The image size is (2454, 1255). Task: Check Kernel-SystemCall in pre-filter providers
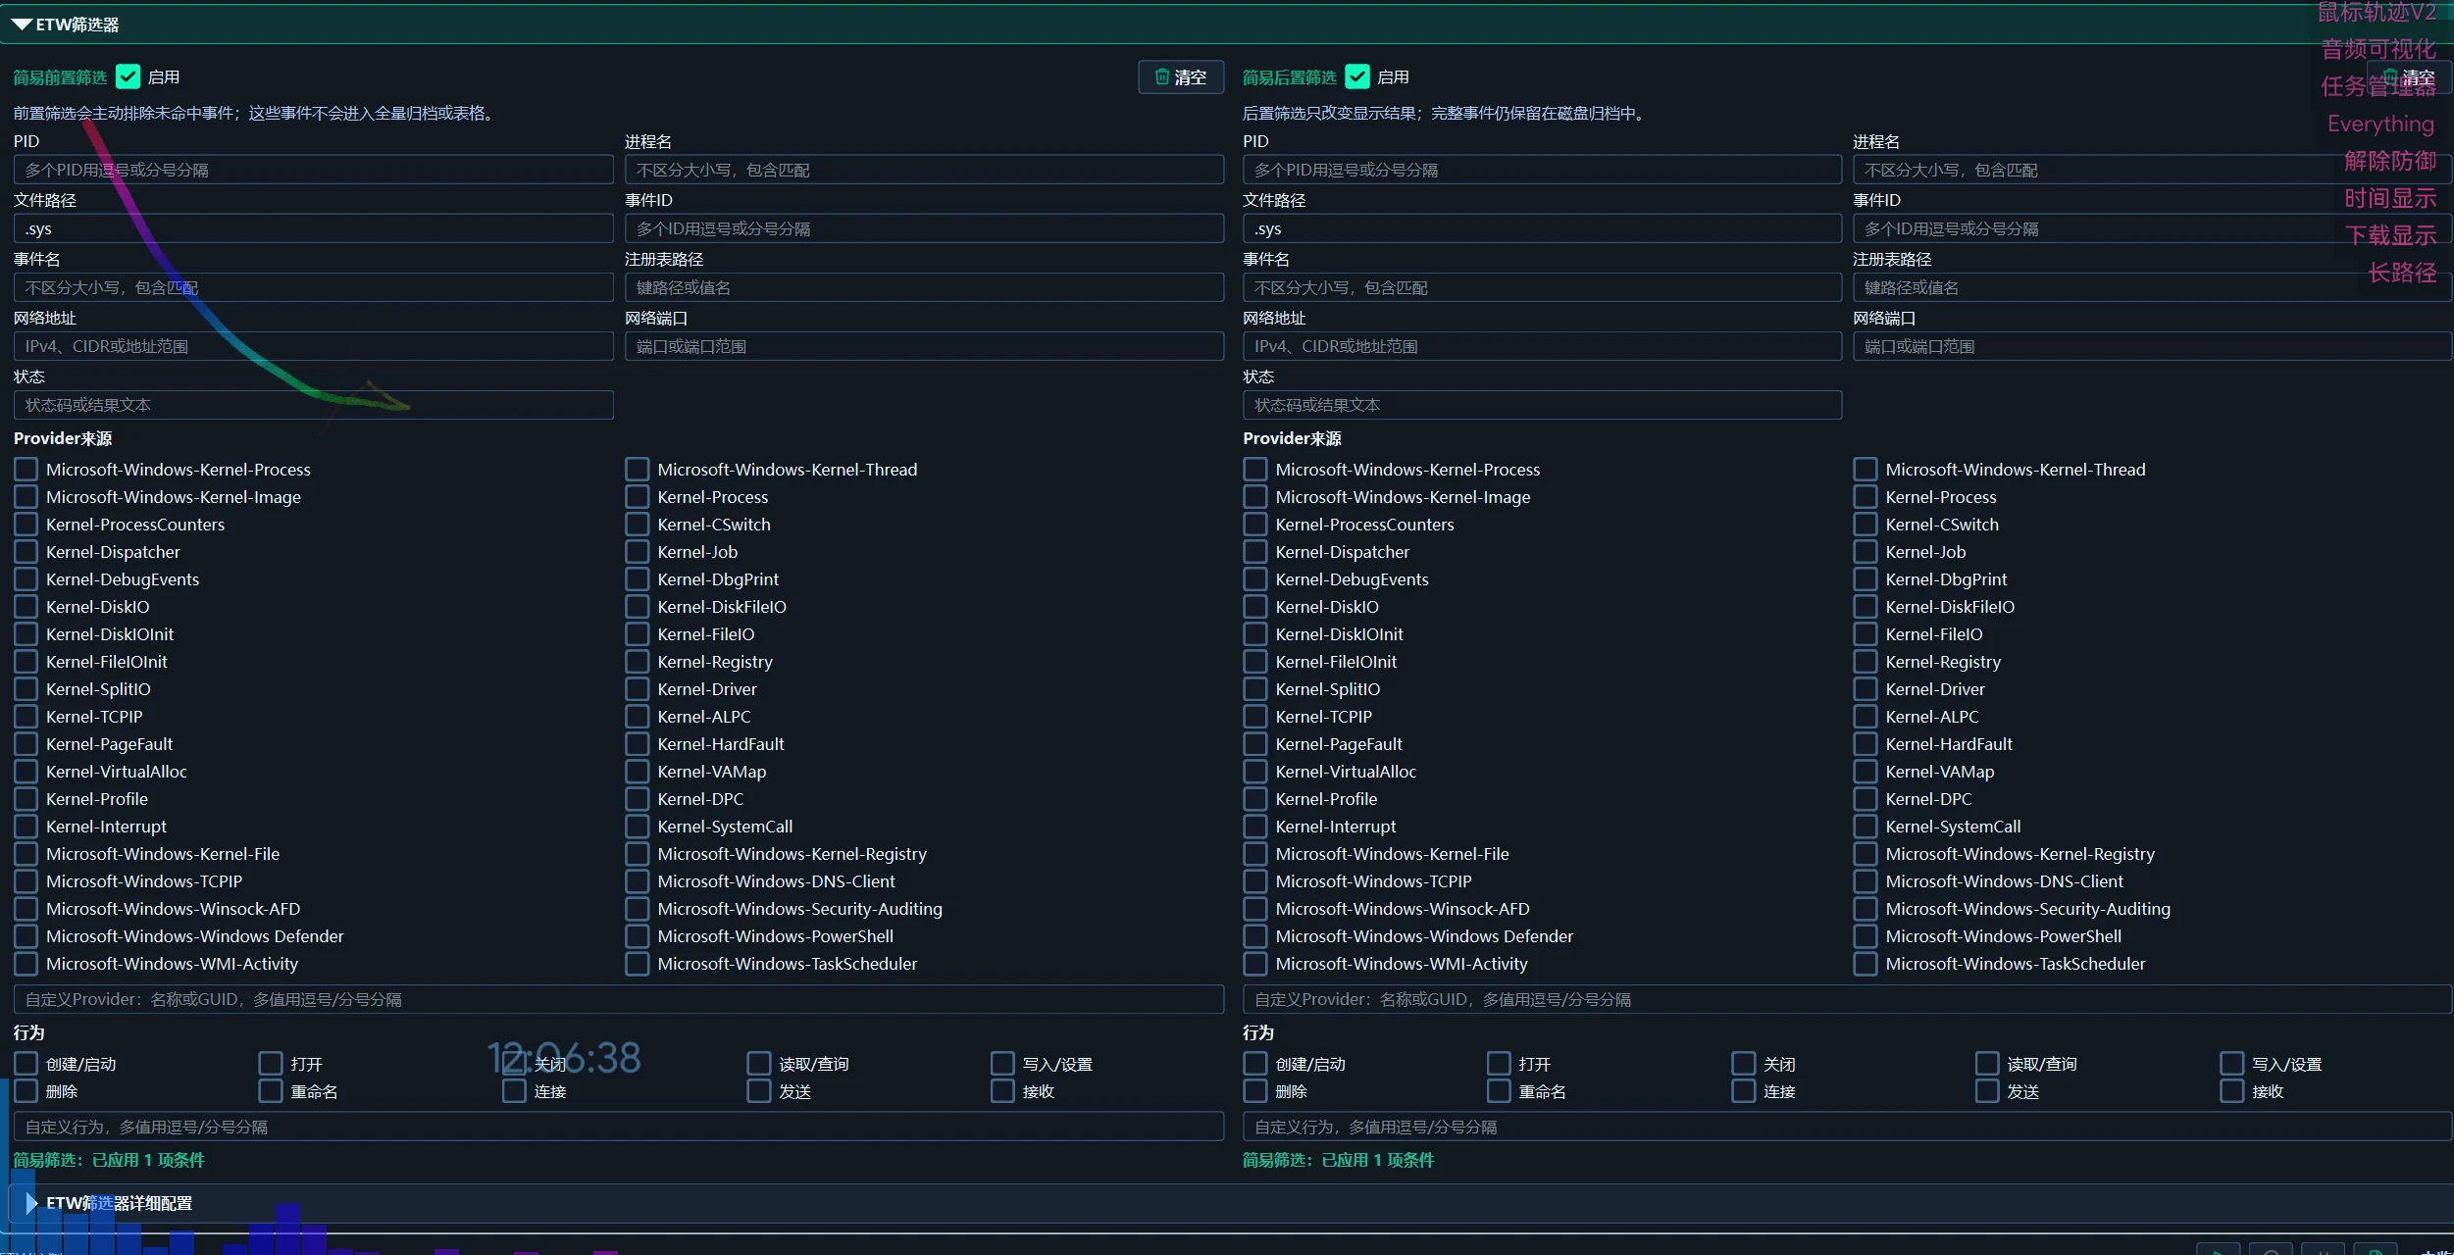(638, 827)
